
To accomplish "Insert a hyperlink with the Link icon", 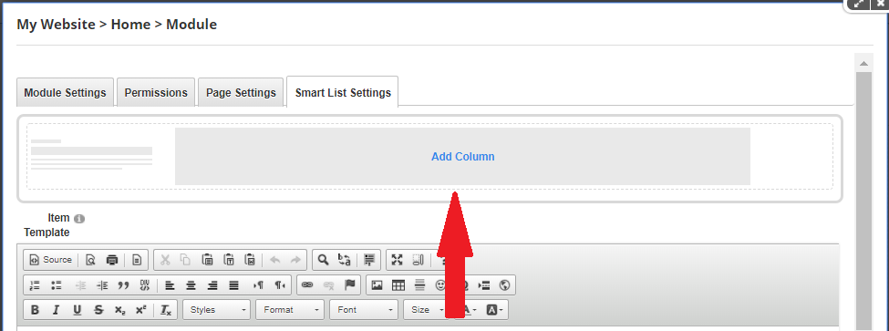I will coord(307,285).
